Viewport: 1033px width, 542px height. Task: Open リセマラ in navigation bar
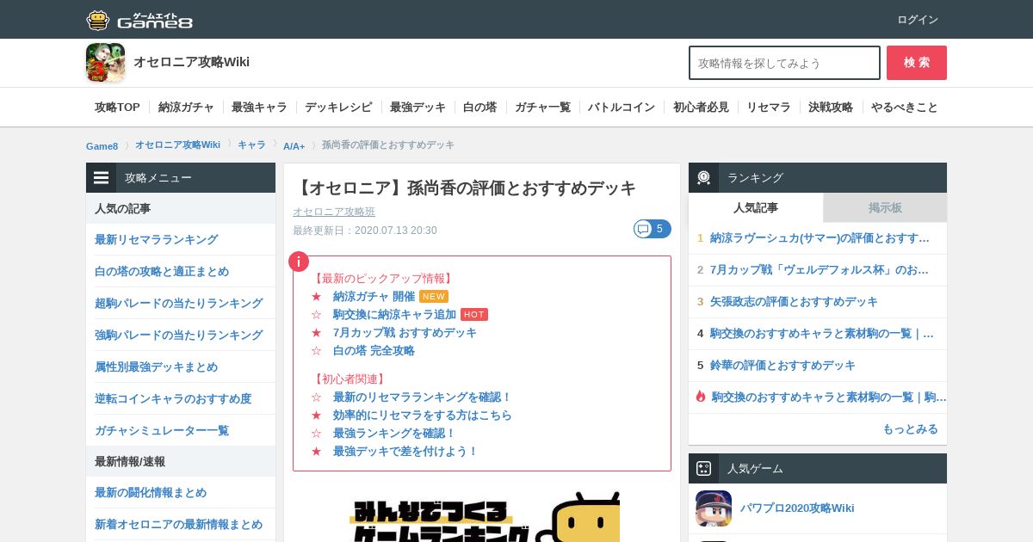(x=768, y=108)
